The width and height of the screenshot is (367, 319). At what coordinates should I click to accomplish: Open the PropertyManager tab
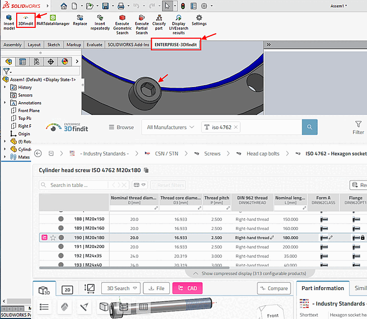(23, 62)
